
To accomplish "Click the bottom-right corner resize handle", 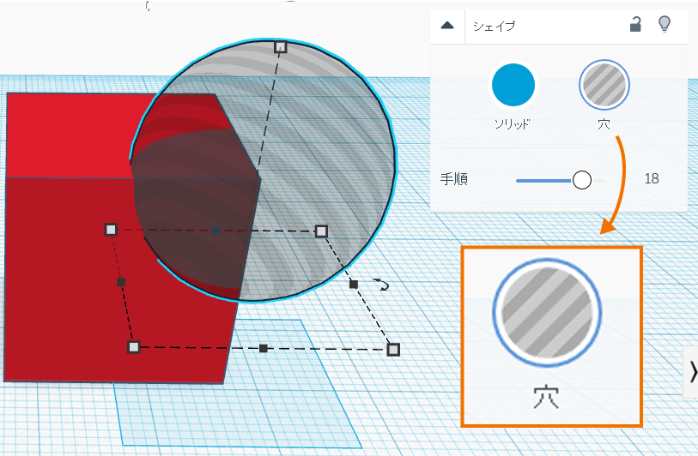I will coord(393,350).
